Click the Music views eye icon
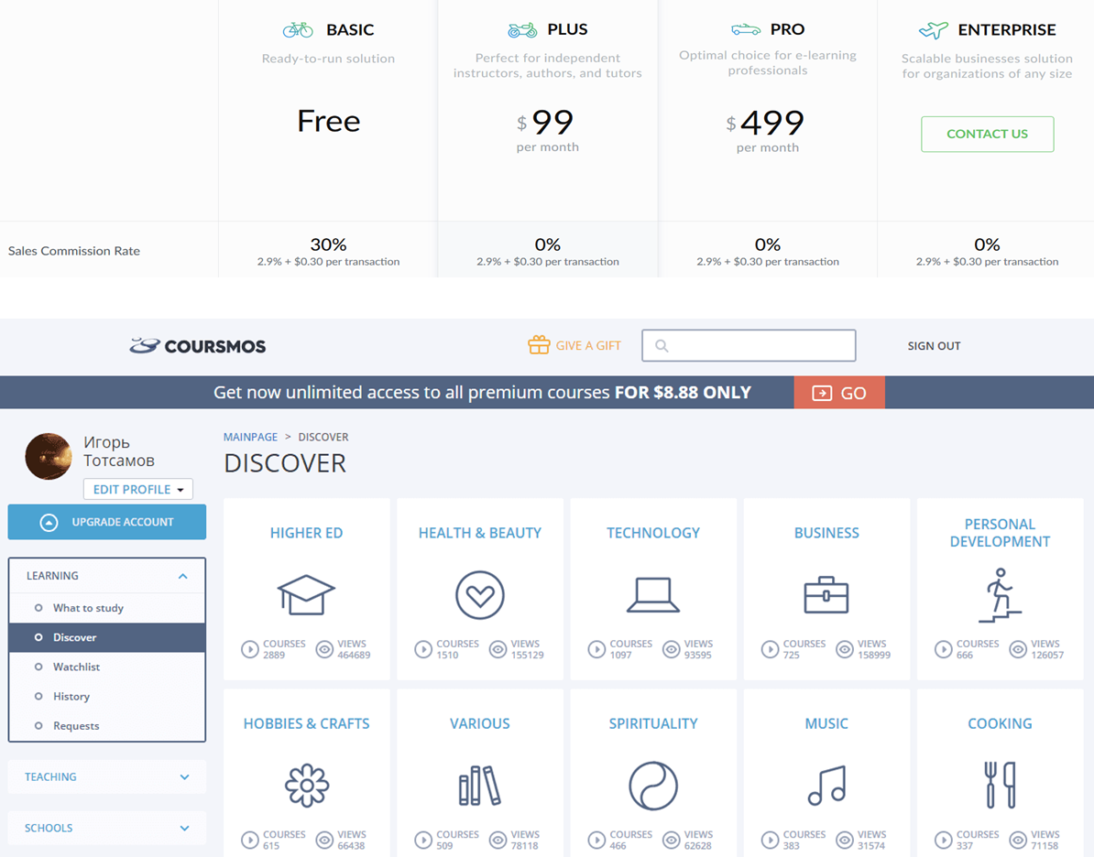 click(x=844, y=841)
